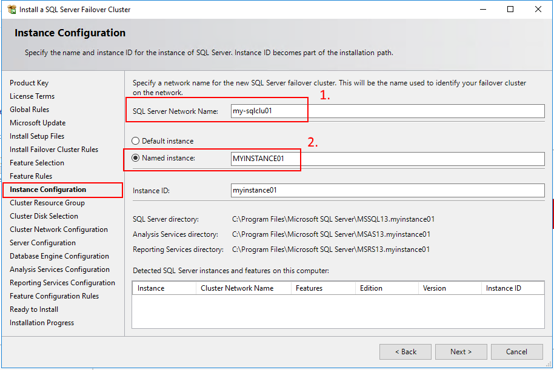This screenshot has height=370, width=554.
Task: Select Instance Configuration in the sidebar
Action: coord(48,190)
